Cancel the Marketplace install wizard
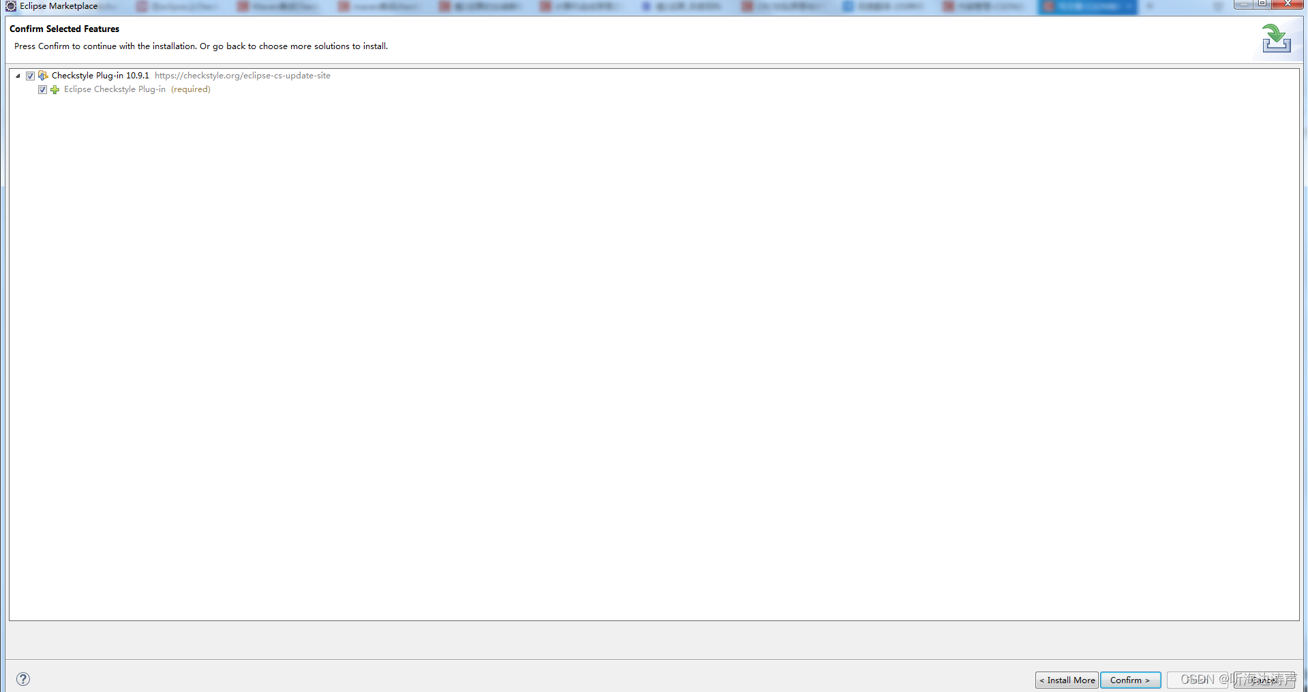Screen dimensions: 1308x692 [1264, 680]
